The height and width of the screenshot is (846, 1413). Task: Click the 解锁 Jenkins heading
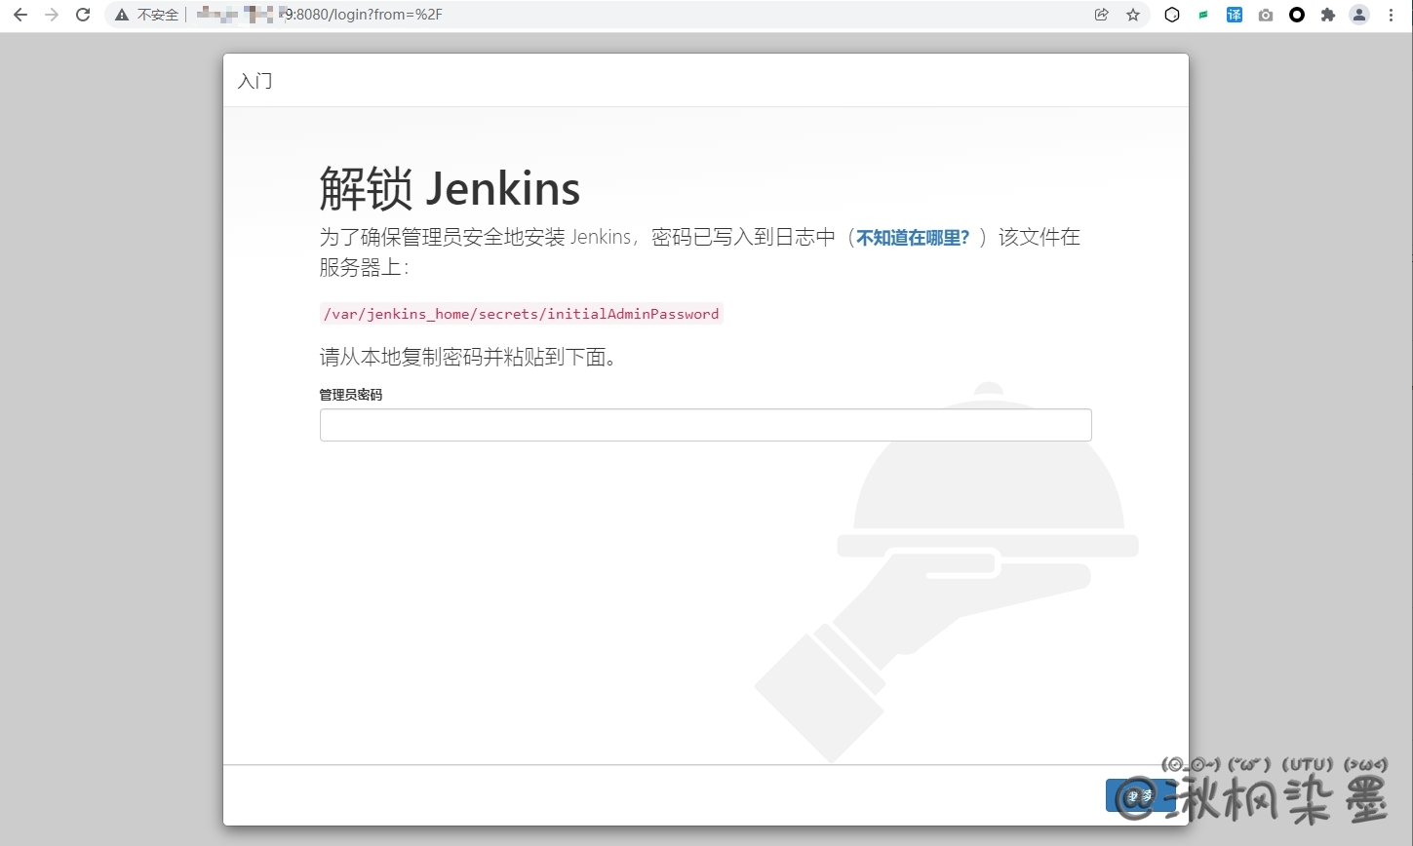pyautogui.click(x=450, y=189)
